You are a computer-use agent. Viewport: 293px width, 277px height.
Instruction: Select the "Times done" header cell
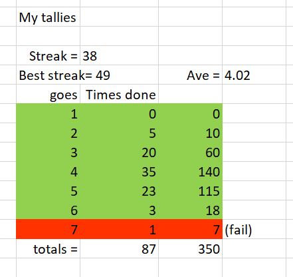click(119, 94)
